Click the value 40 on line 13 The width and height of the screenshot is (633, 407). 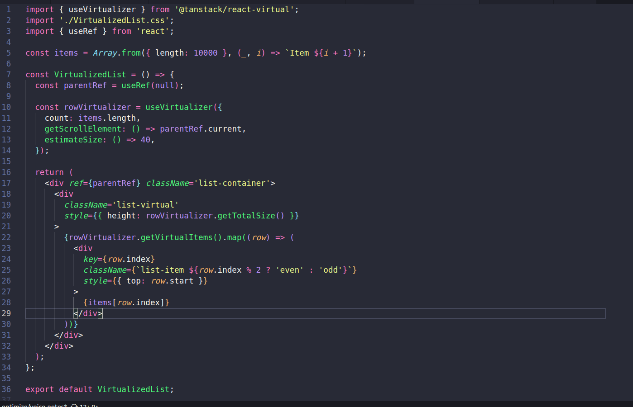pyautogui.click(x=145, y=140)
